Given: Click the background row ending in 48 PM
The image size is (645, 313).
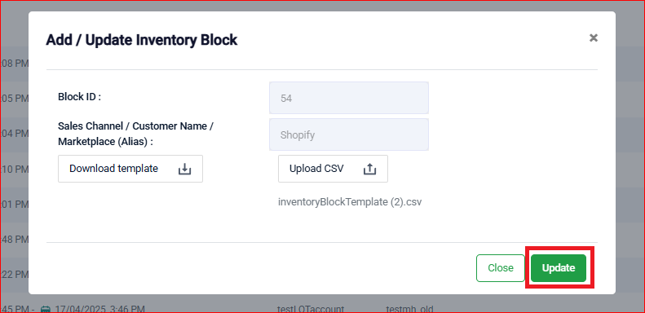Looking at the screenshot, I should 14,239.
